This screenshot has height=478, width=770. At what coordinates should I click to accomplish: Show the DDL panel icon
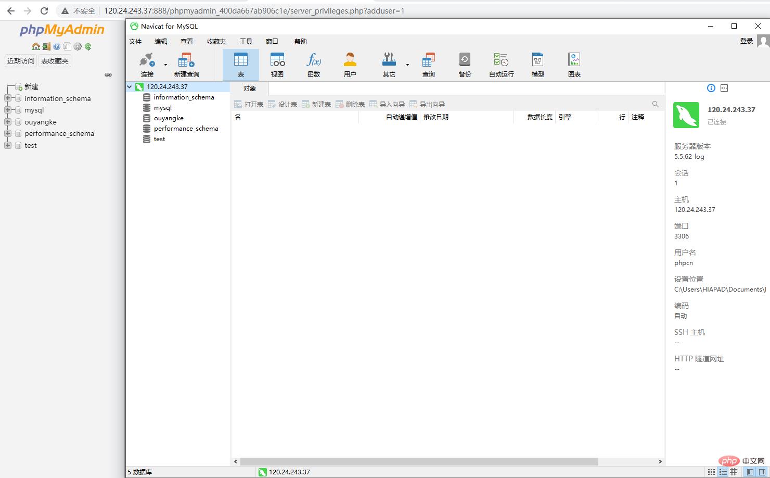click(x=724, y=88)
